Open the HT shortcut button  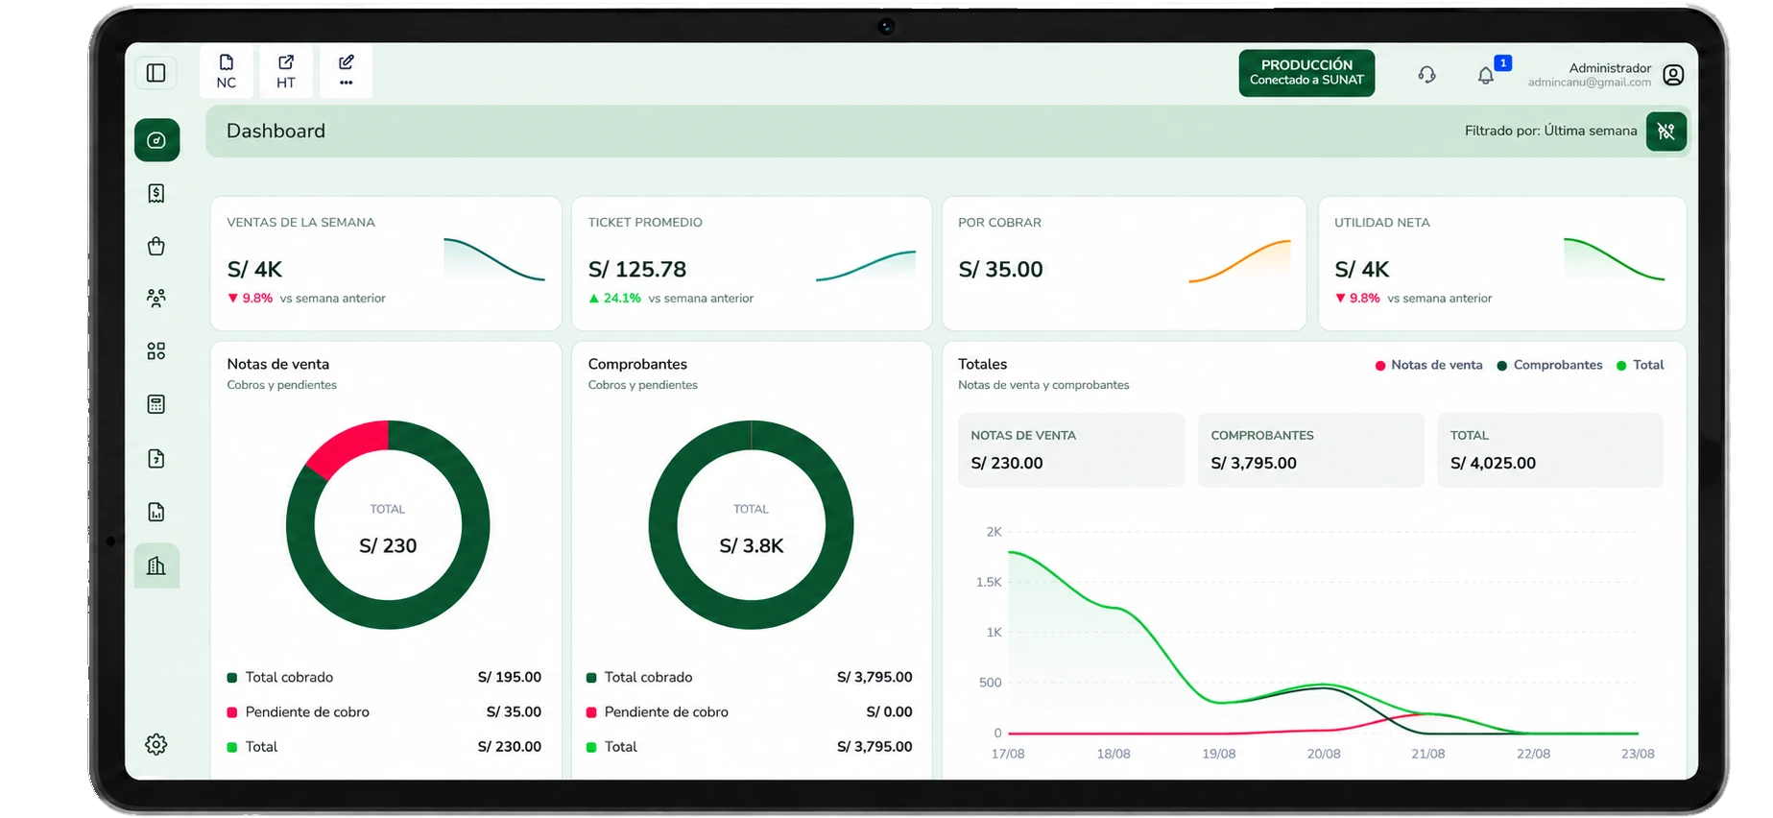286,71
